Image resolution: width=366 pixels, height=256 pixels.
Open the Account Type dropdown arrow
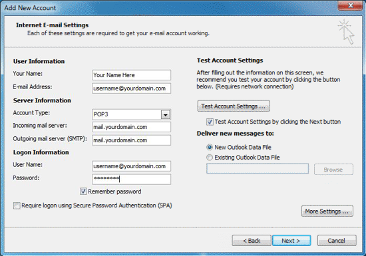pos(166,115)
